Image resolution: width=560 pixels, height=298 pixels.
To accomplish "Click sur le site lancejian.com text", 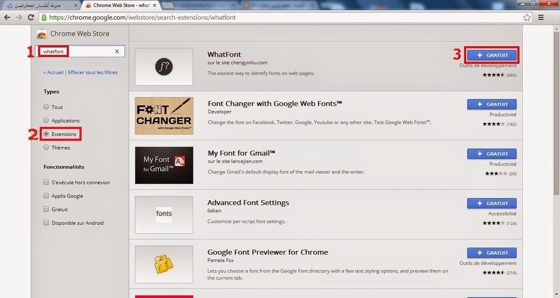I will point(235,161).
